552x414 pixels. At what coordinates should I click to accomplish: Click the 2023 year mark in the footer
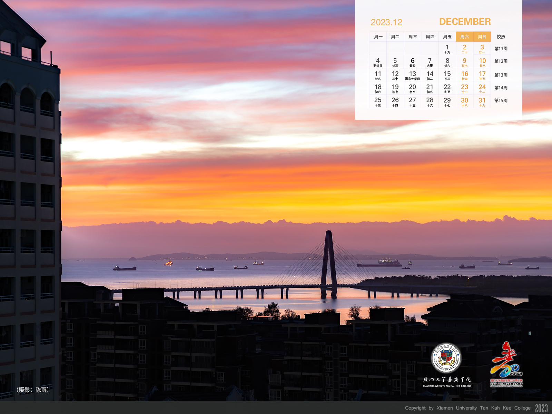541,408
